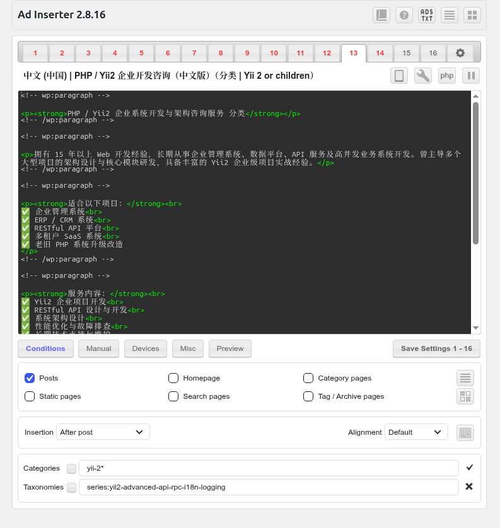This screenshot has width=500, height=528.
Task: Switch to block tab 12
Action: (327, 53)
